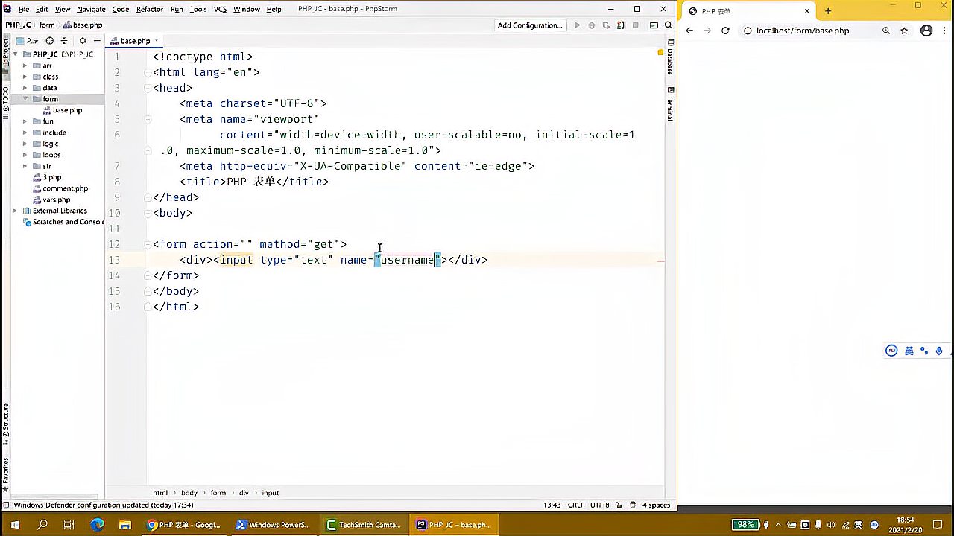Image resolution: width=954 pixels, height=536 pixels.
Task: Open the Refactor menu
Action: [149, 9]
